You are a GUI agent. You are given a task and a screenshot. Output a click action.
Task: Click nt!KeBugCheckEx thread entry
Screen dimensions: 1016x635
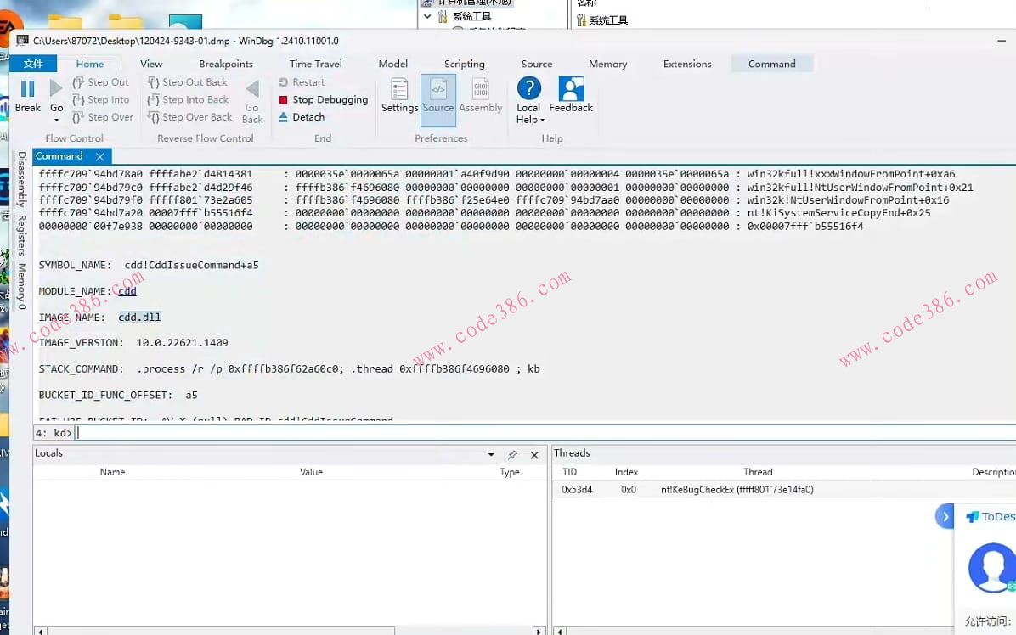[x=737, y=490]
